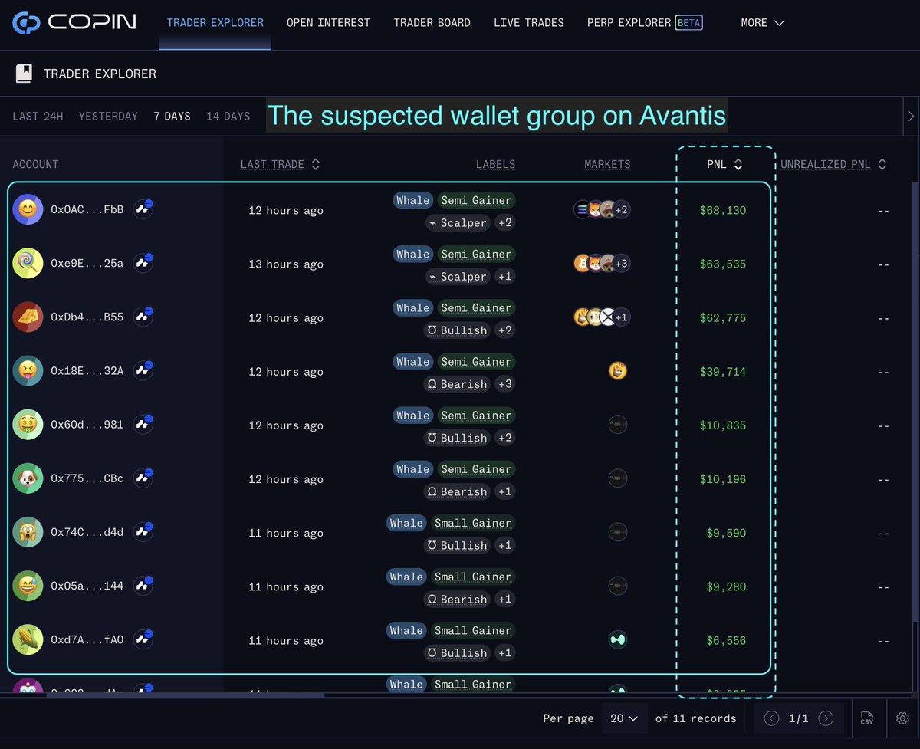Expand the right panel arrow near title
920x749 pixels.
click(x=911, y=117)
